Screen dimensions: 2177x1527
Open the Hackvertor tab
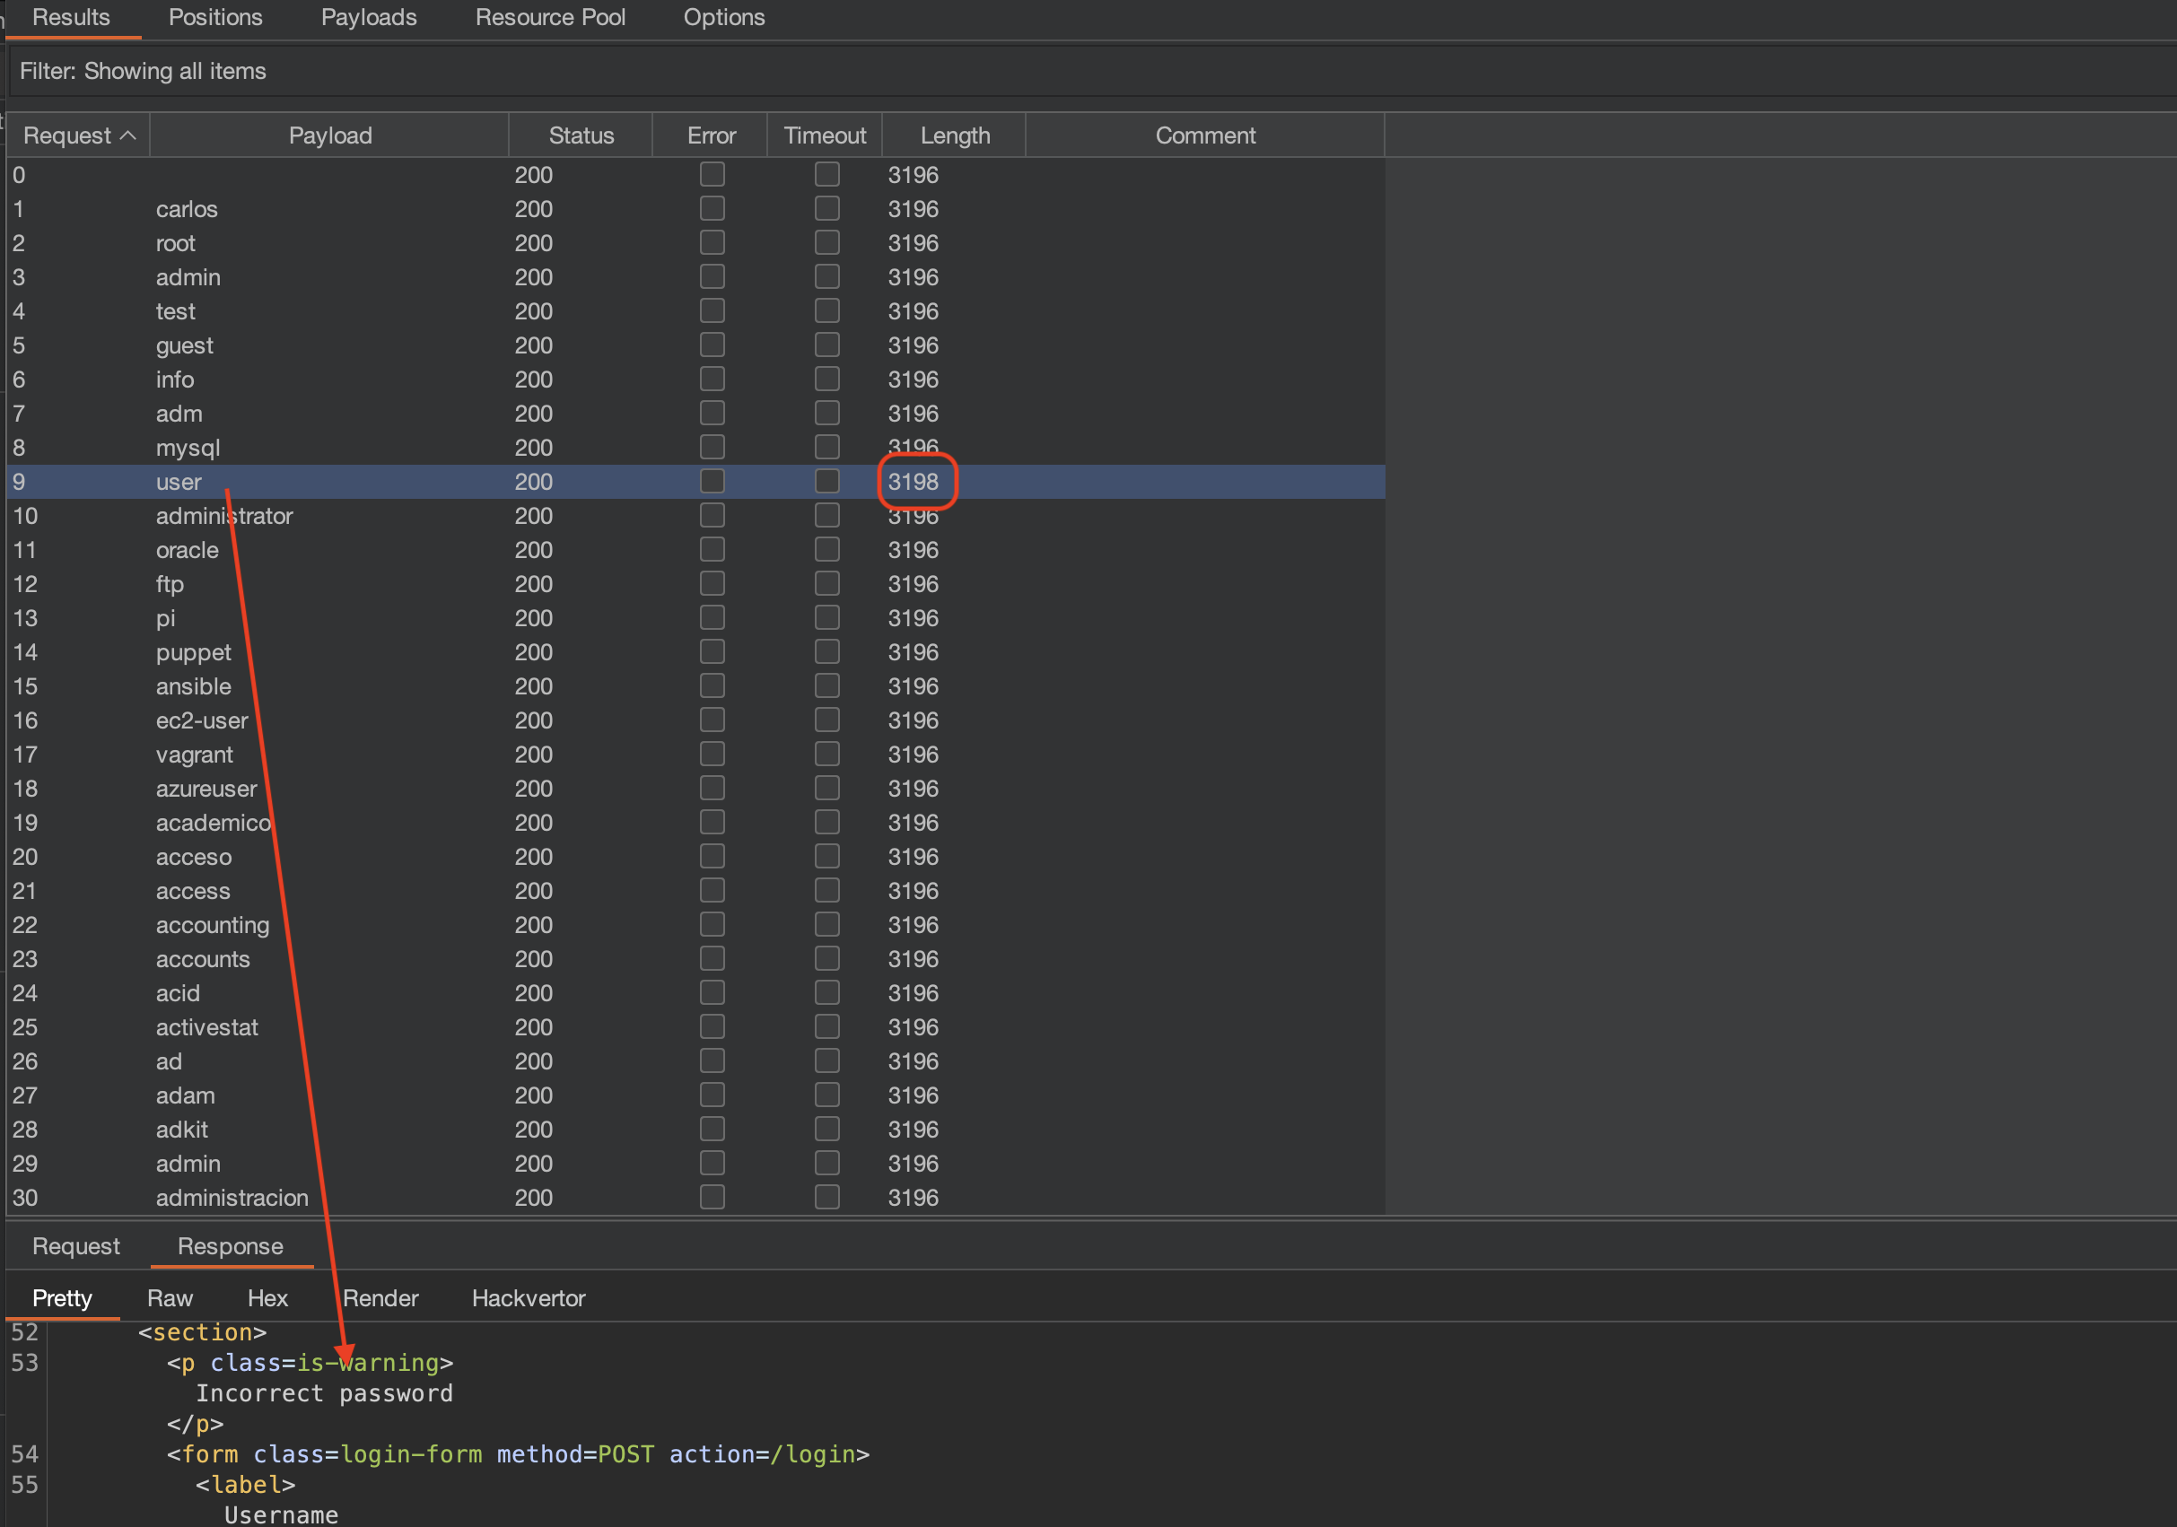point(529,1297)
